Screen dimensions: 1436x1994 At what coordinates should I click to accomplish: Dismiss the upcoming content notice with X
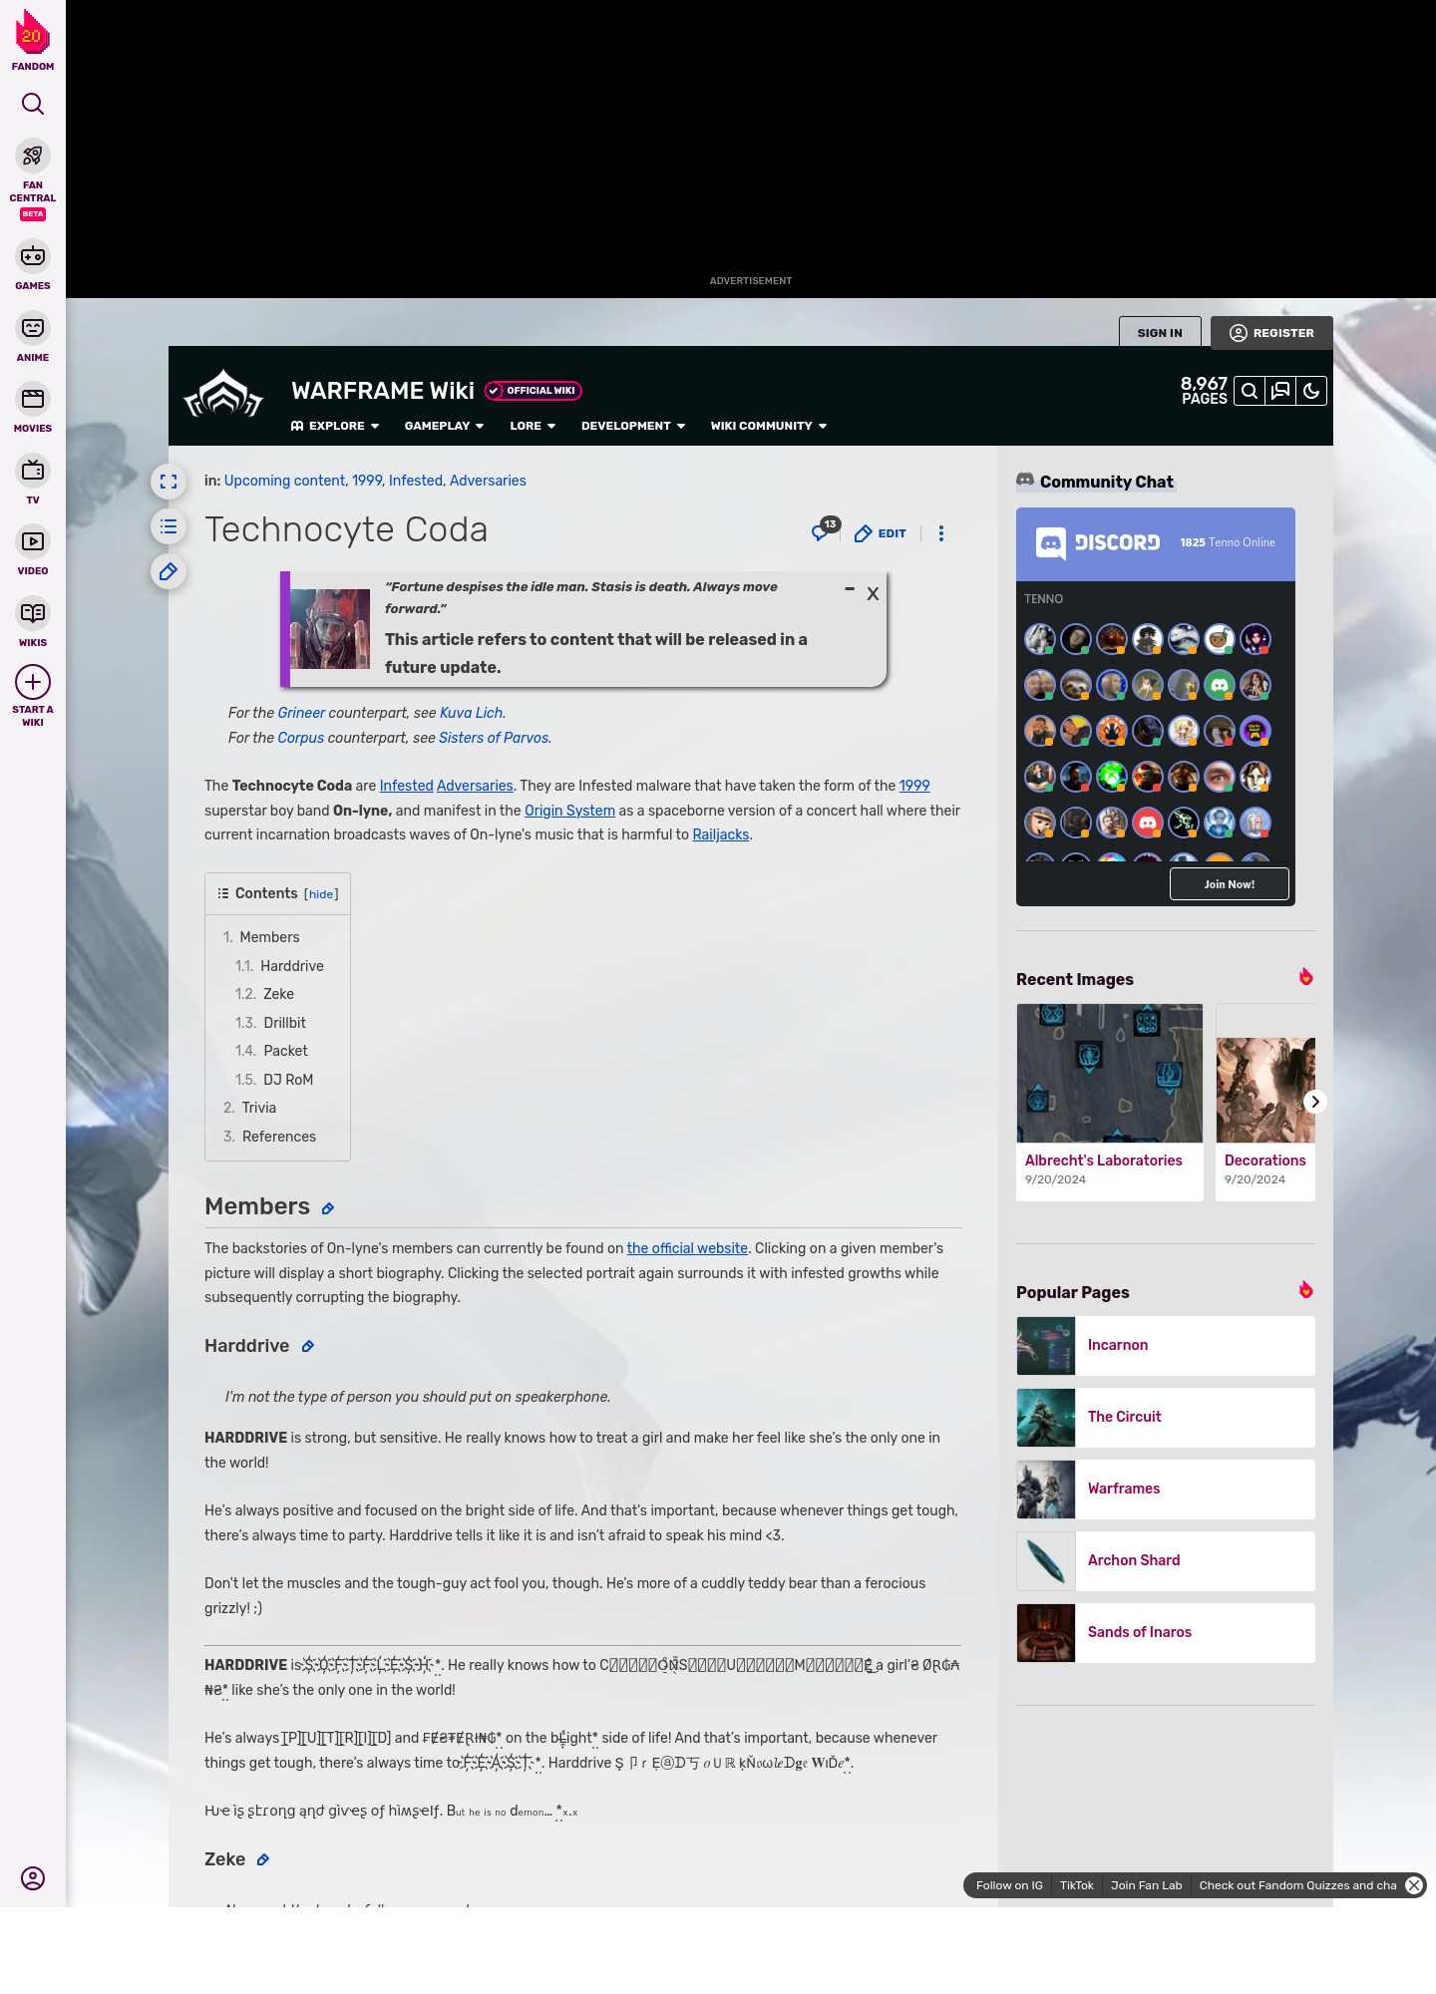pyautogui.click(x=873, y=593)
